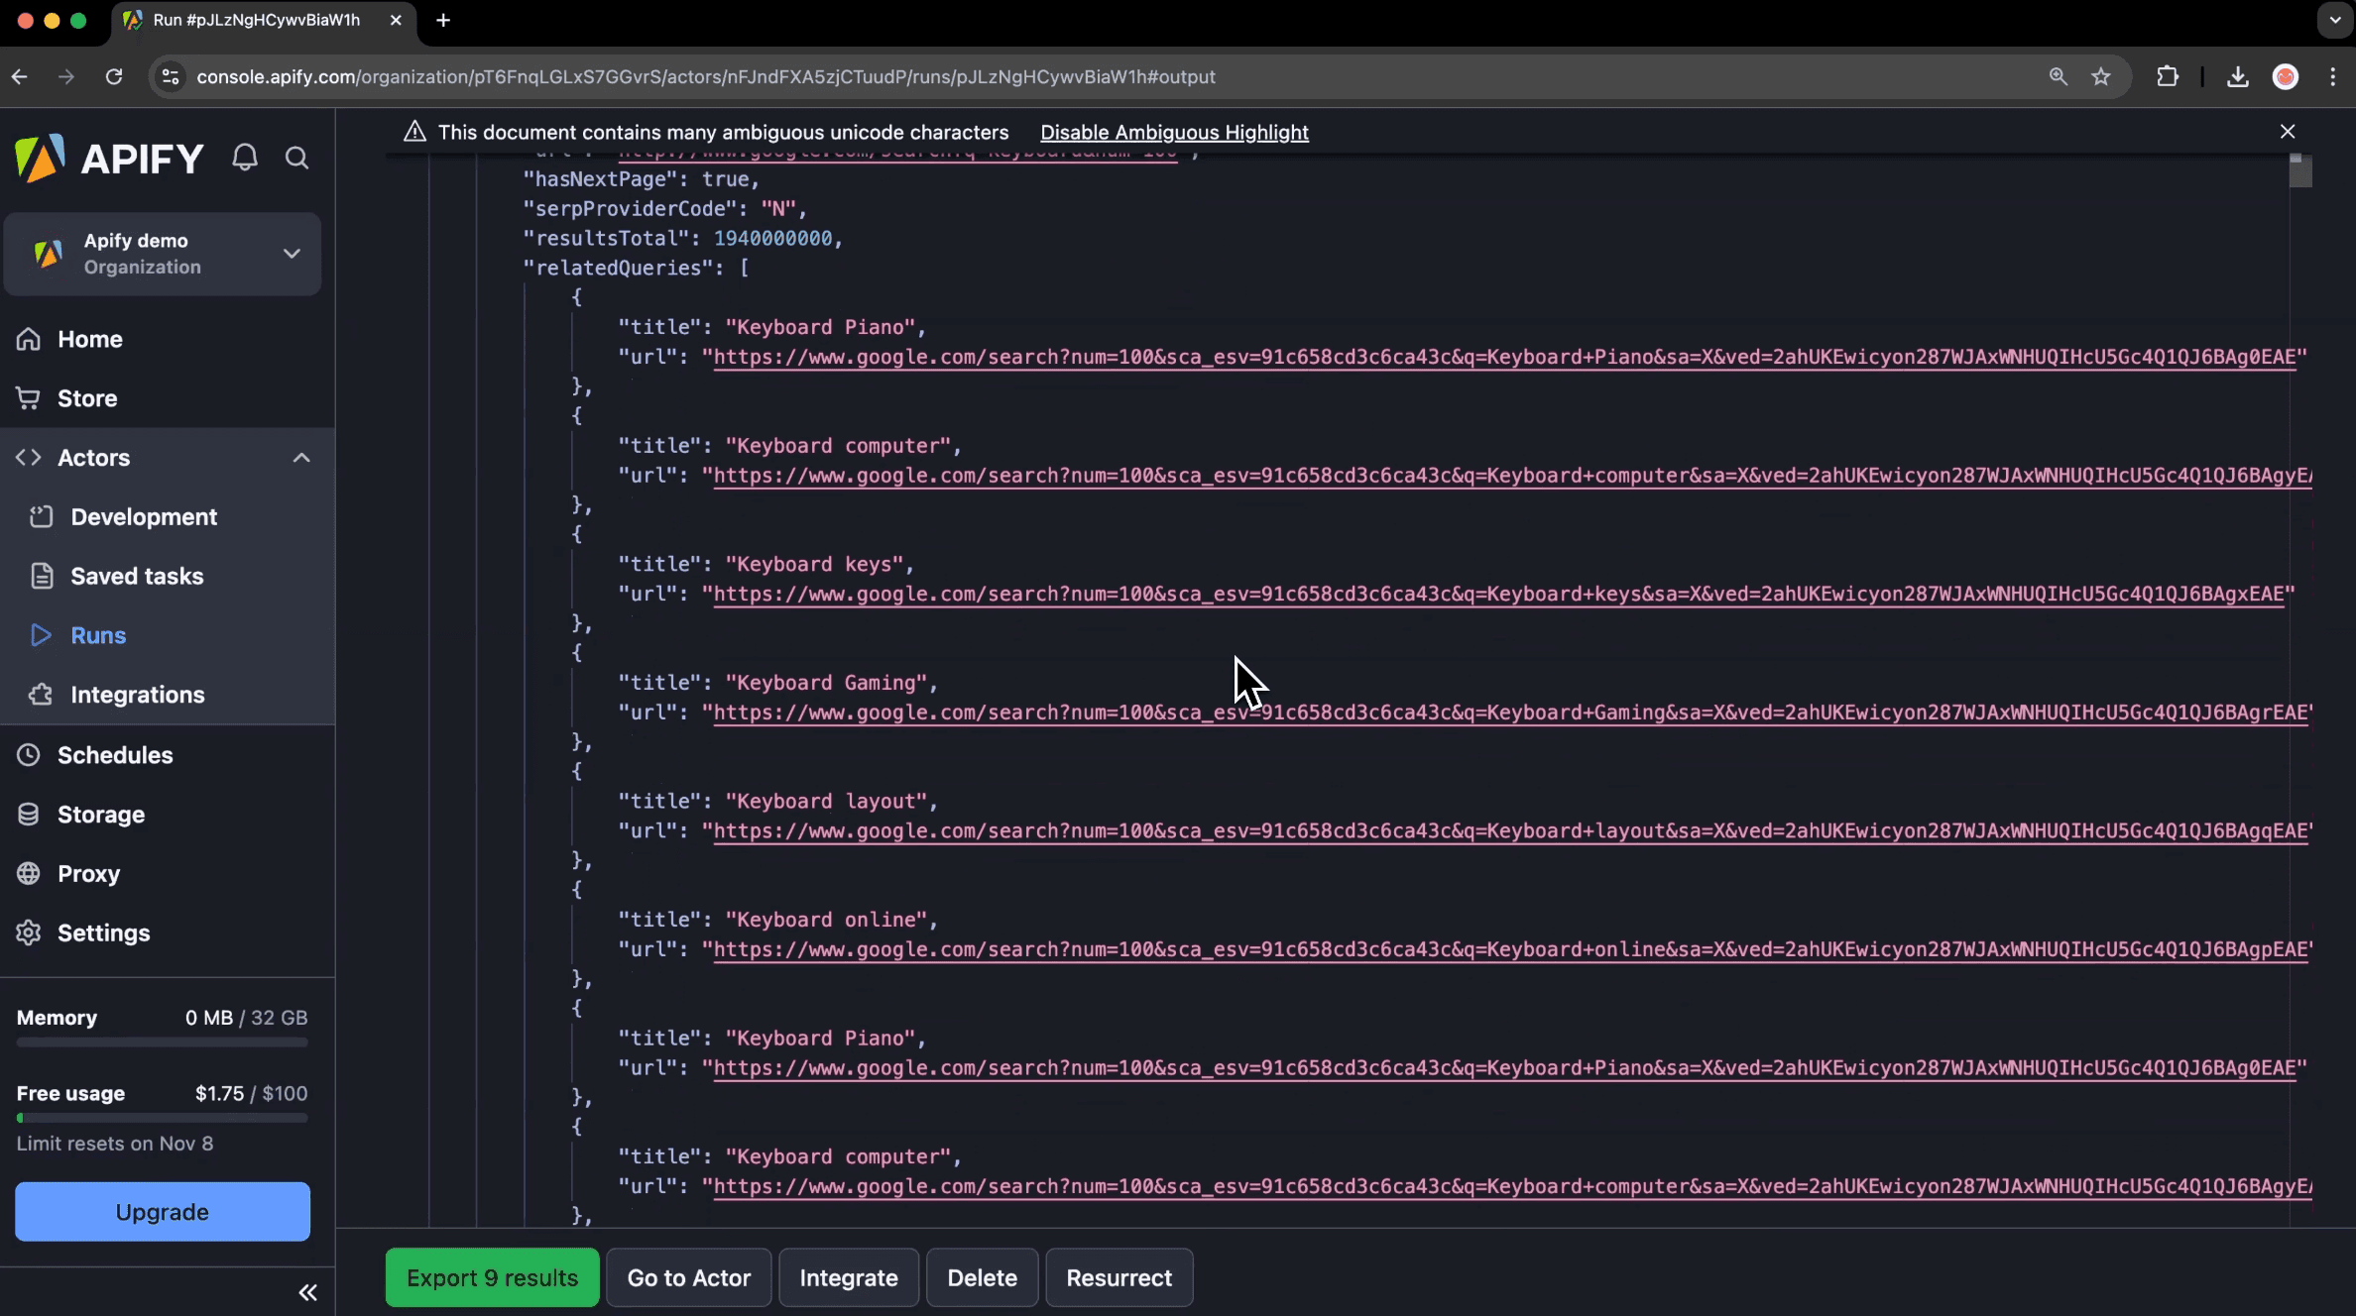
Task: Open the Keyboard+online URL link
Action: (1510, 949)
